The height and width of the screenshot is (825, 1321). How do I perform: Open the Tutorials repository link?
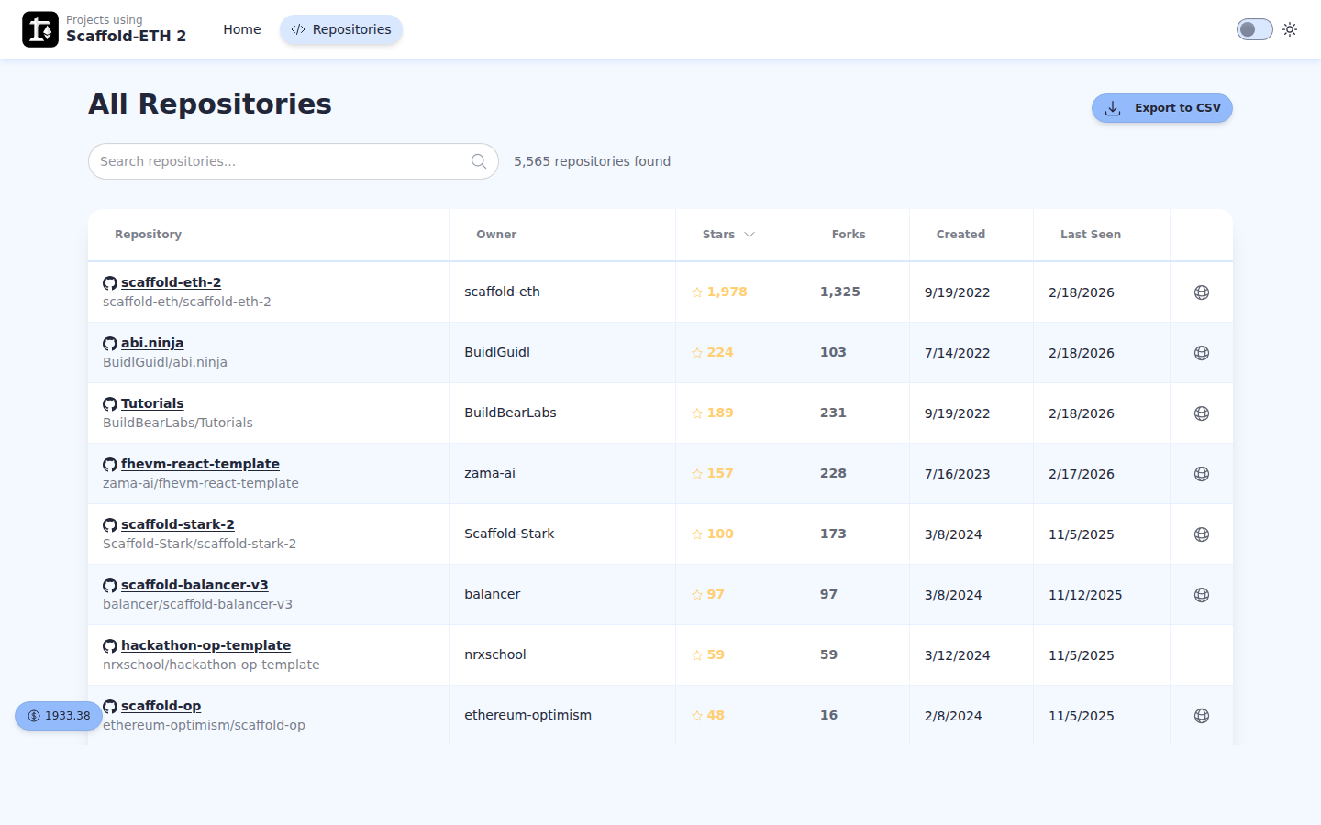(x=152, y=403)
